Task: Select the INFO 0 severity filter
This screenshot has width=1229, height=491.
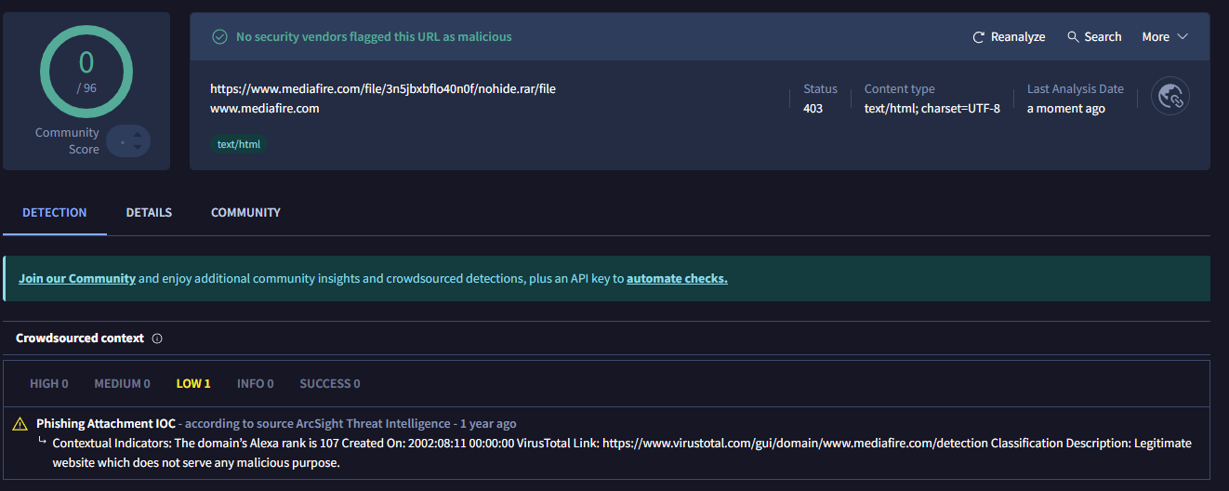Action: coord(256,383)
